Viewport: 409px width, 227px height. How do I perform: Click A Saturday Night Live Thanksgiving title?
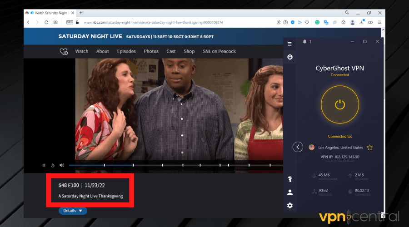(90, 196)
